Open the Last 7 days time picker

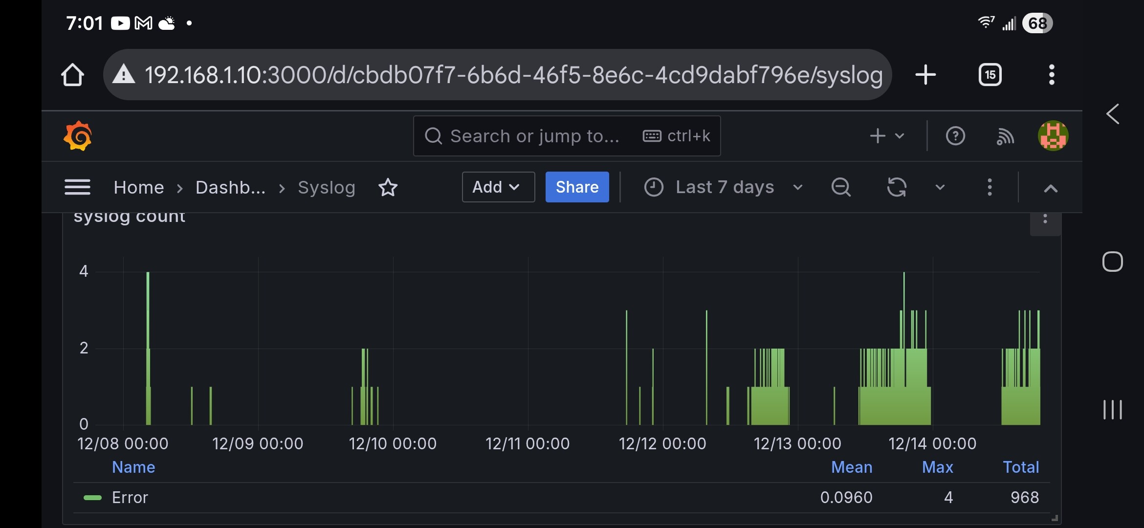coord(724,187)
